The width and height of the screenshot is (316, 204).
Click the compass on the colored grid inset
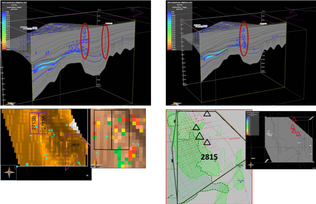tap(97, 163)
